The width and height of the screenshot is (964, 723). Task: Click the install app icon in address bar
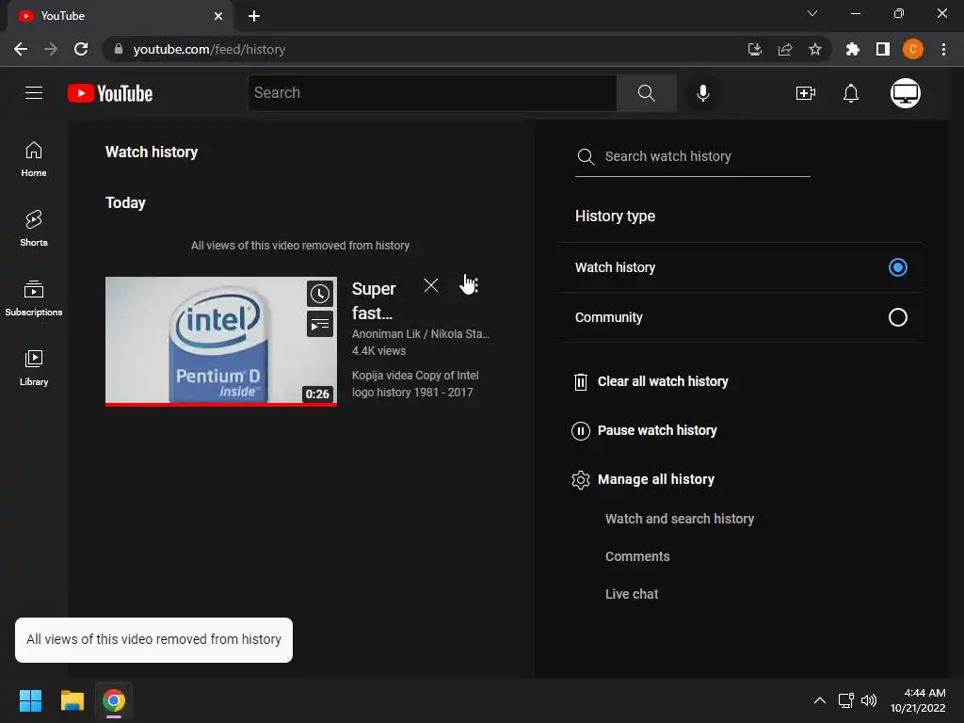tap(754, 49)
